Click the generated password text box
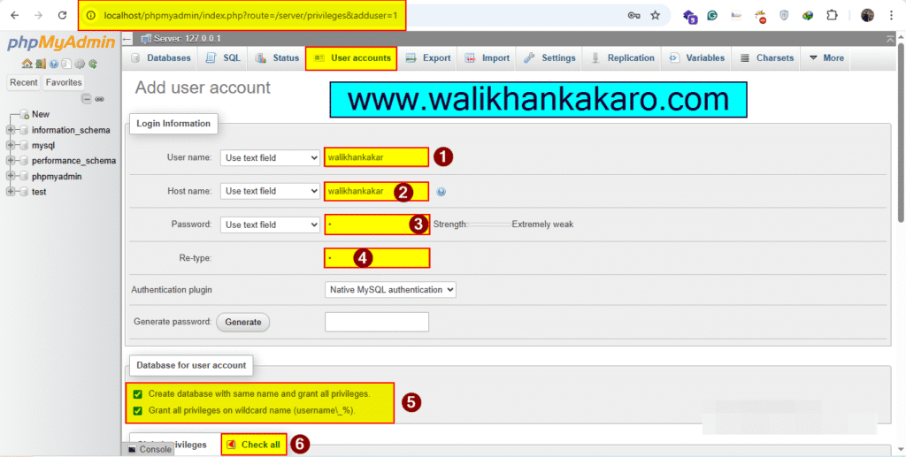 (x=377, y=322)
